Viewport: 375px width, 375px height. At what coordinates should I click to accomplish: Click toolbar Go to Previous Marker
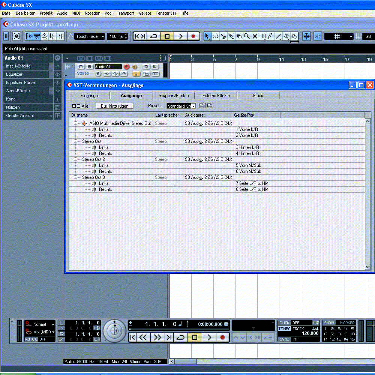tap(137, 36)
